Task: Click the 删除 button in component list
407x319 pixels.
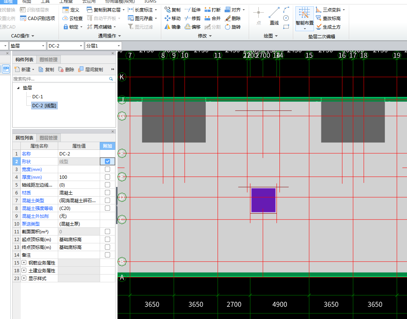Action: [x=66, y=70]
